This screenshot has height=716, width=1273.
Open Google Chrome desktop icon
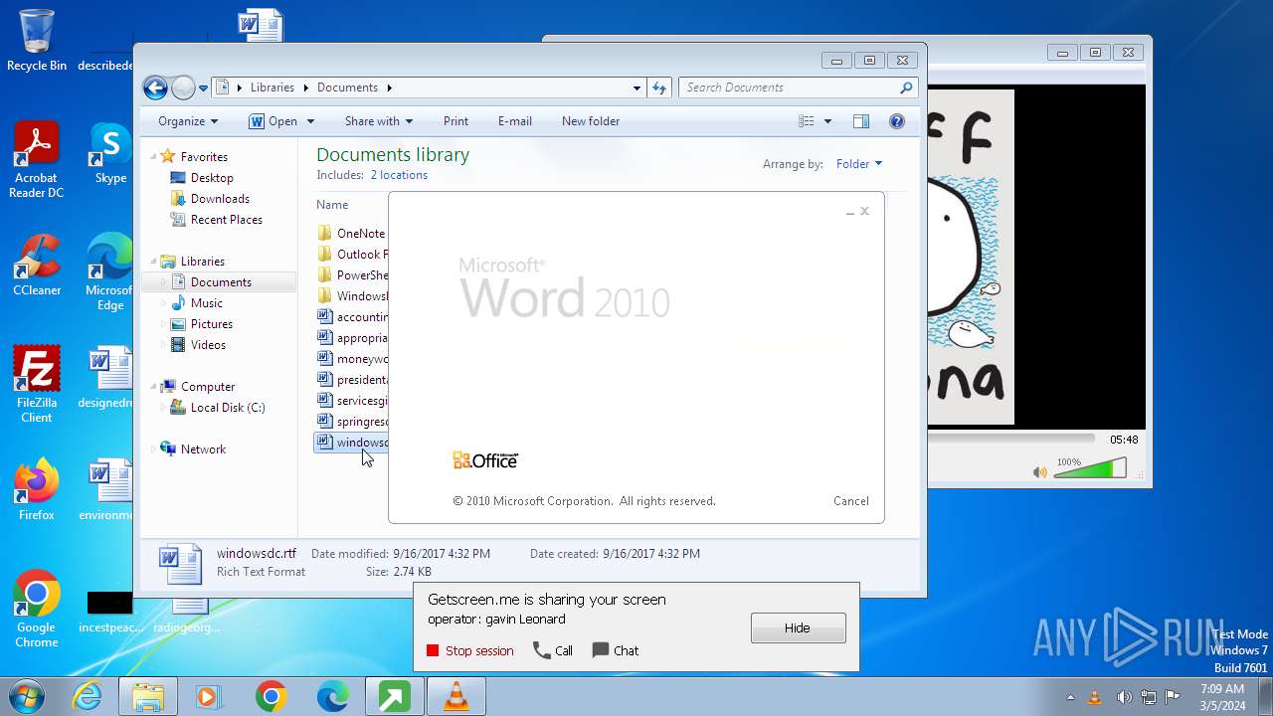37,609
